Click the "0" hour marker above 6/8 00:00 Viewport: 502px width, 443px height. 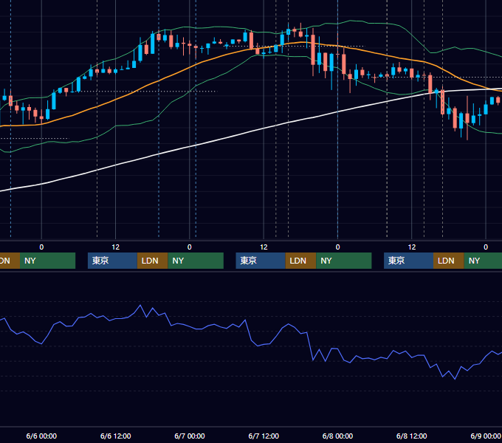click(337, 247)
